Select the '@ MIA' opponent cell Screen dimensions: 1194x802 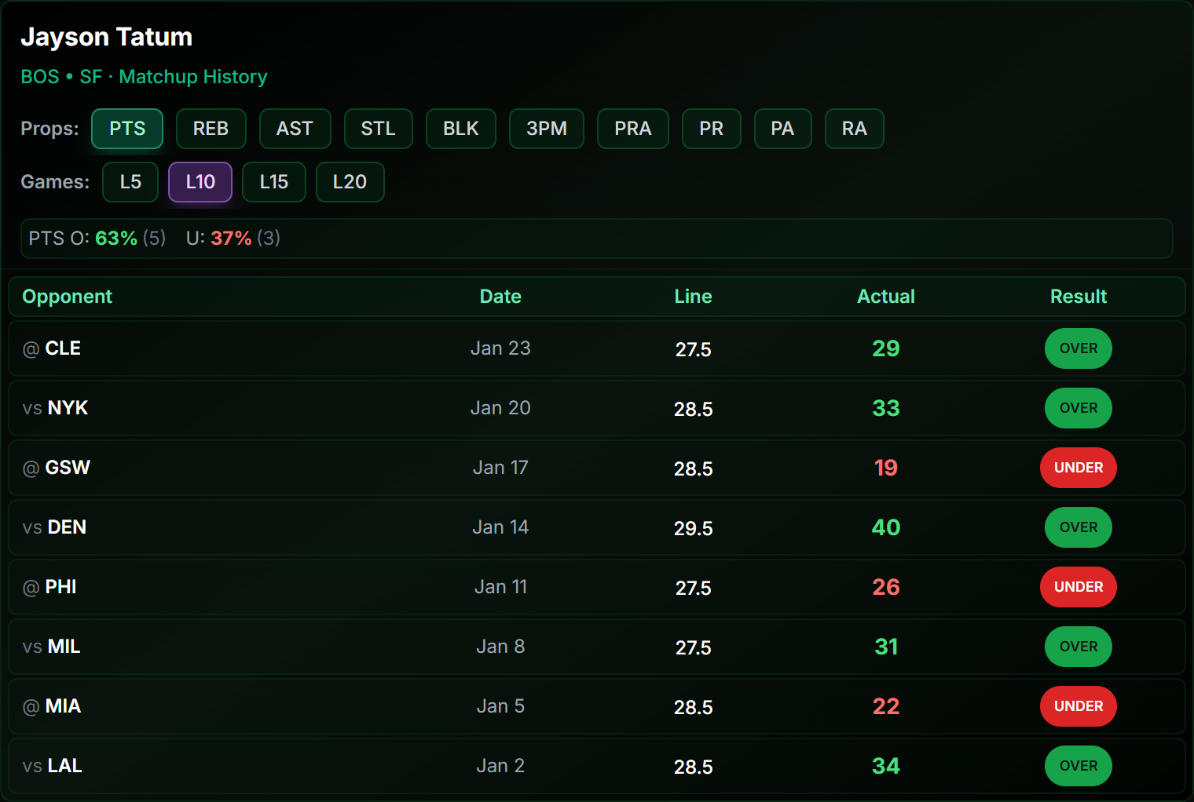(x=52, y=706)
